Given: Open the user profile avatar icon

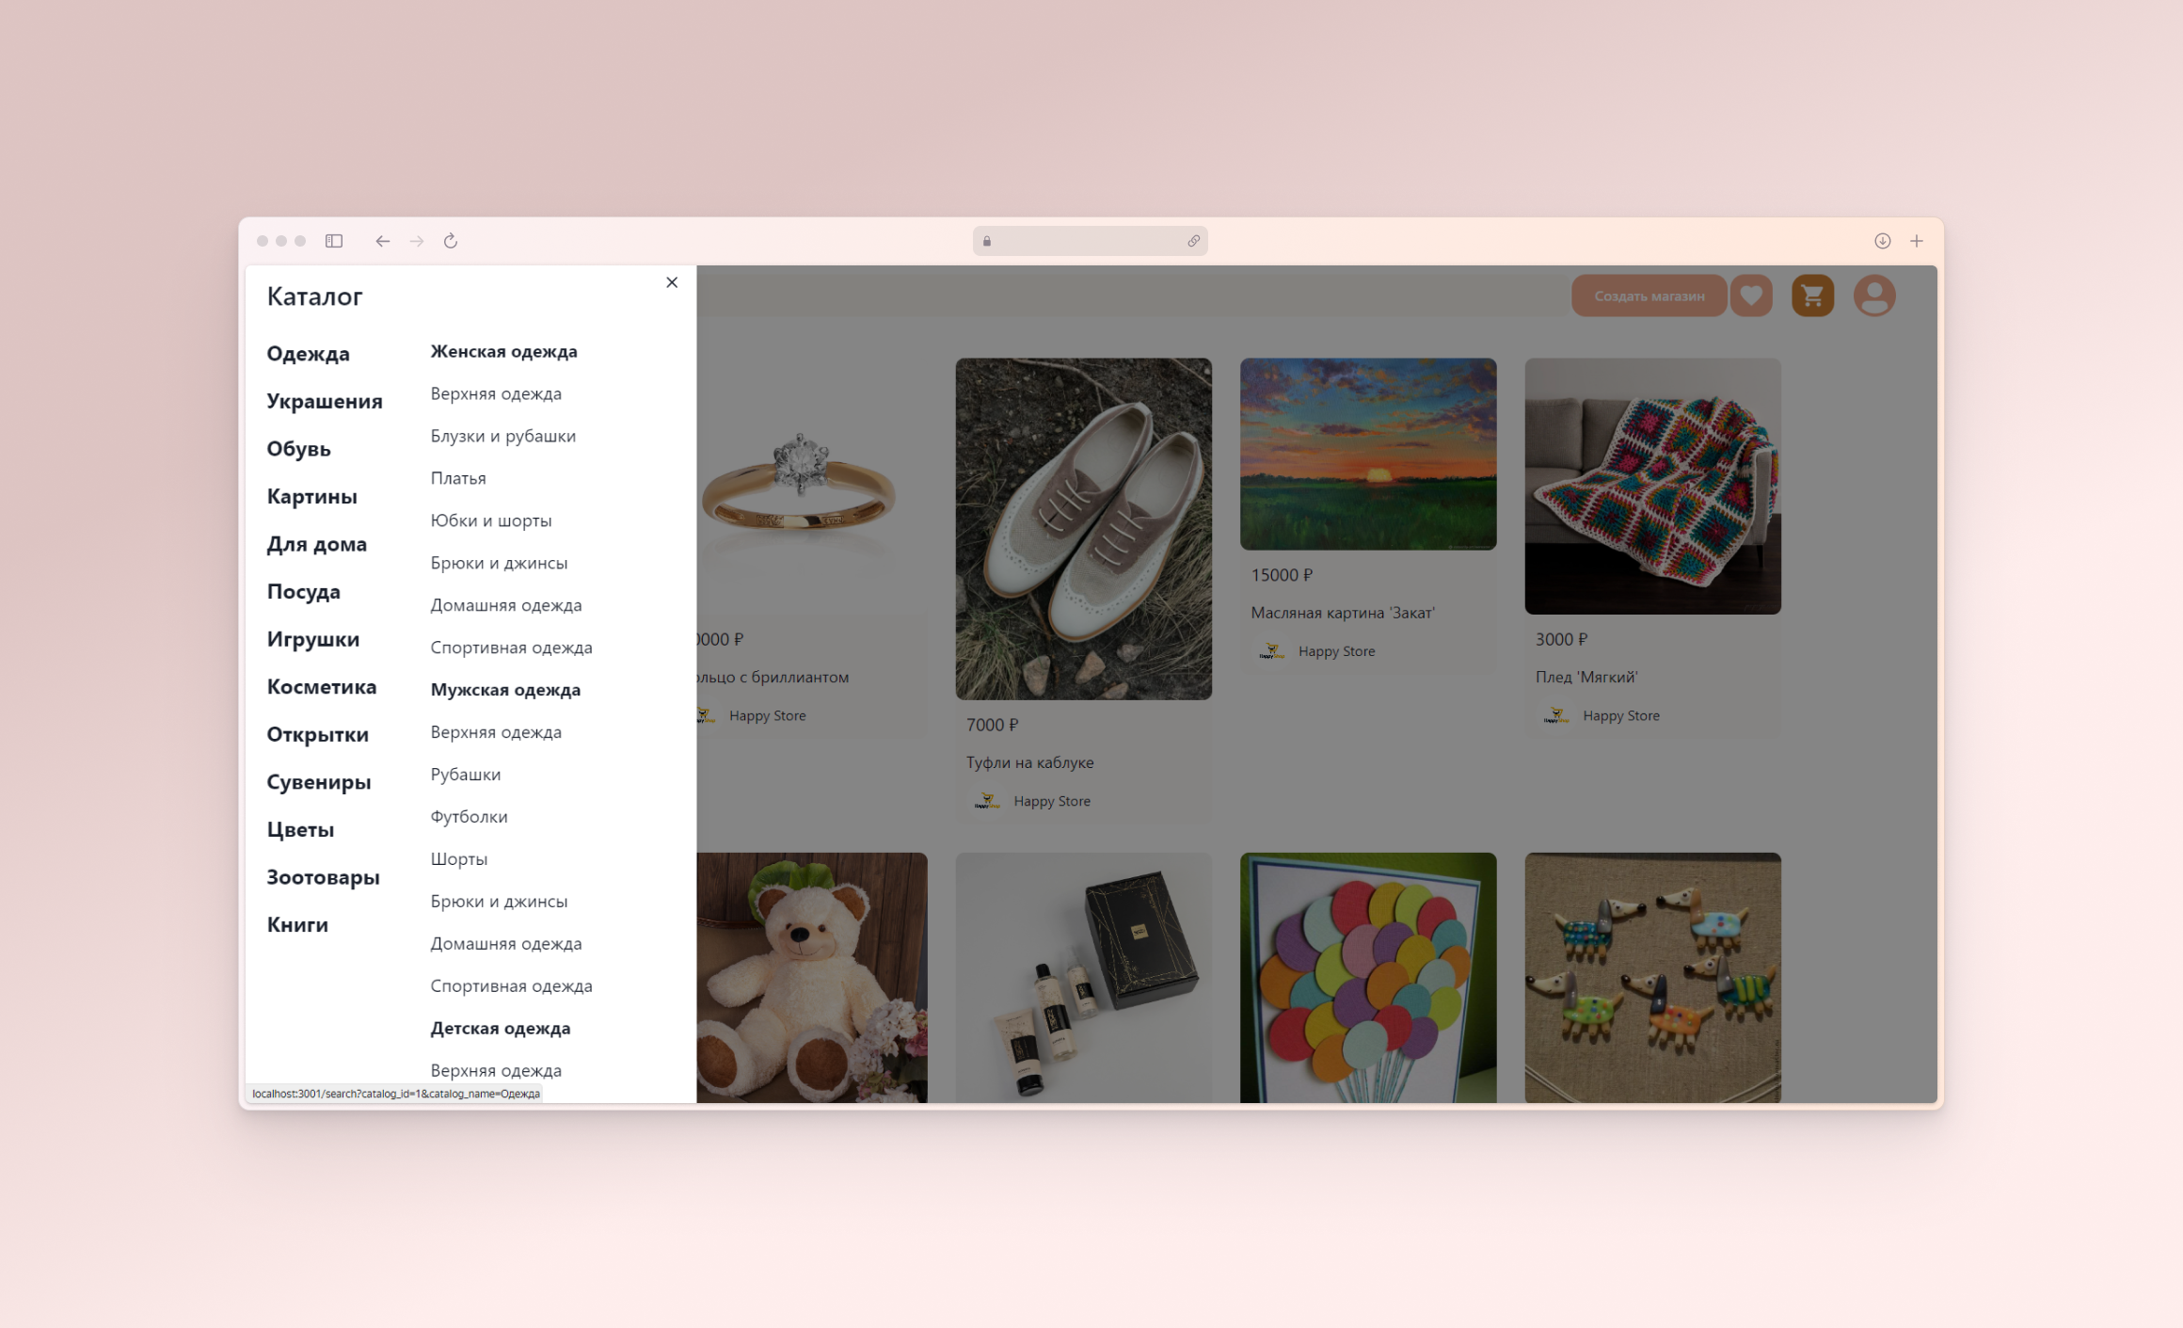Looking at the screenshot, I should pyautogui.click(x=1874, y=296).
